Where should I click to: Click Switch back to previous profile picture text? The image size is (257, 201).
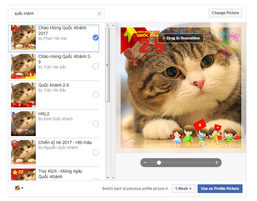click(135, 189)
